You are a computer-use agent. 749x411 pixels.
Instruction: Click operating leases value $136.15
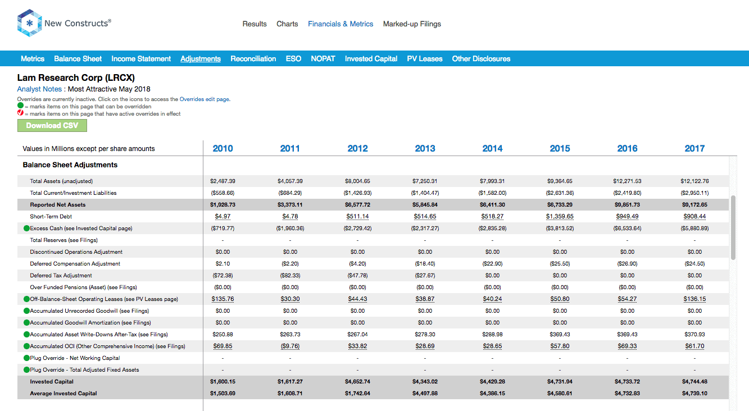pyautogui.click(x=694, y=299)
